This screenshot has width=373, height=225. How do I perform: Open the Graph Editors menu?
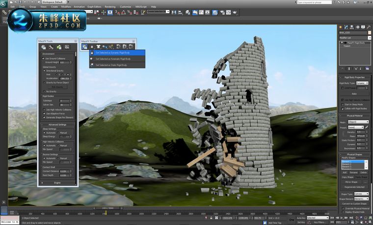pos(94,7)
